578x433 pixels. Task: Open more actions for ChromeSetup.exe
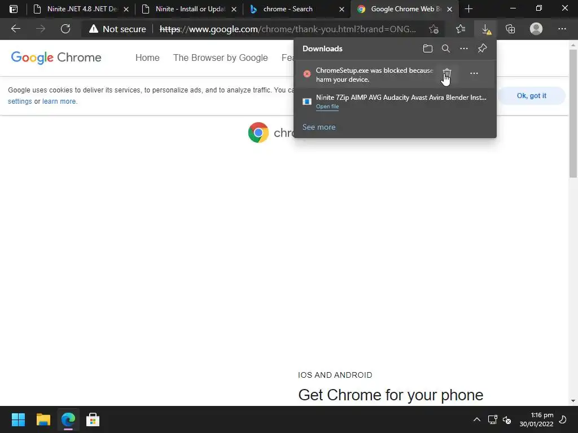(x=474, y=74)
